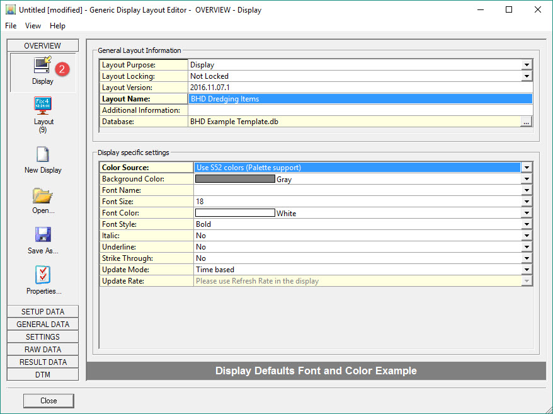Open the Font Size dropdown
553x414 pixels.
pos(527,202)
